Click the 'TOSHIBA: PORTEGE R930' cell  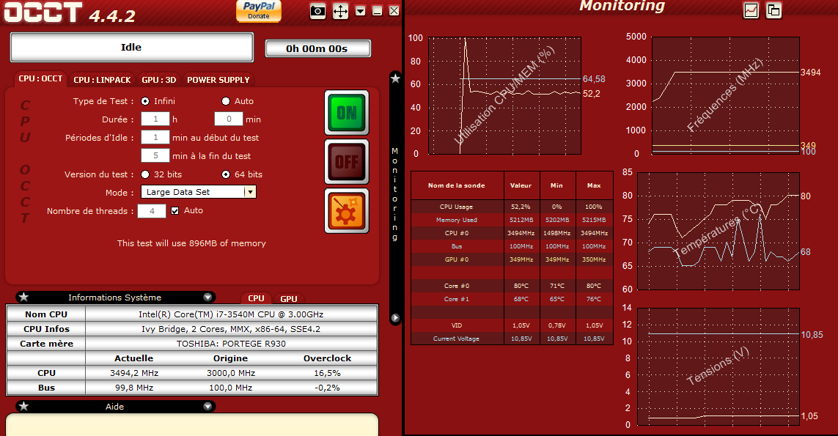click(232, 344)
